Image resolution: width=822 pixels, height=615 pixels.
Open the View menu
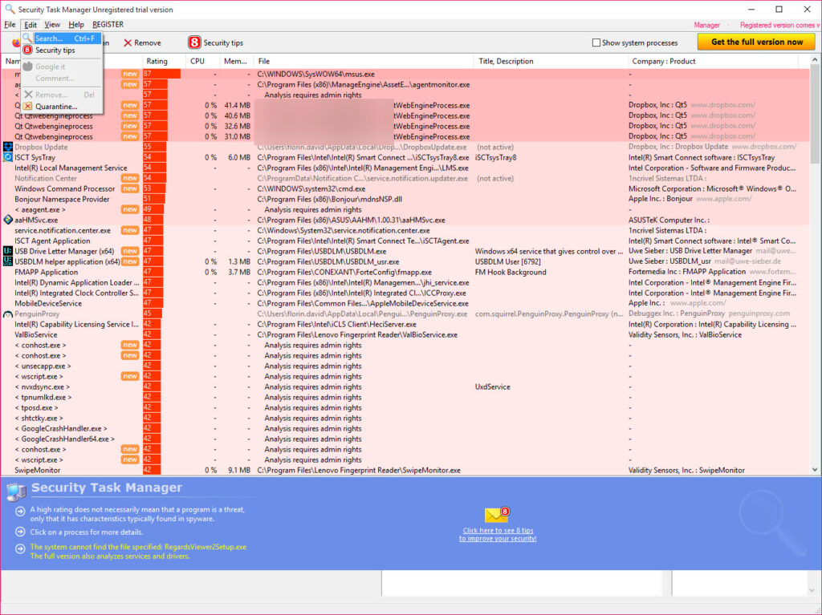(52, 25)
